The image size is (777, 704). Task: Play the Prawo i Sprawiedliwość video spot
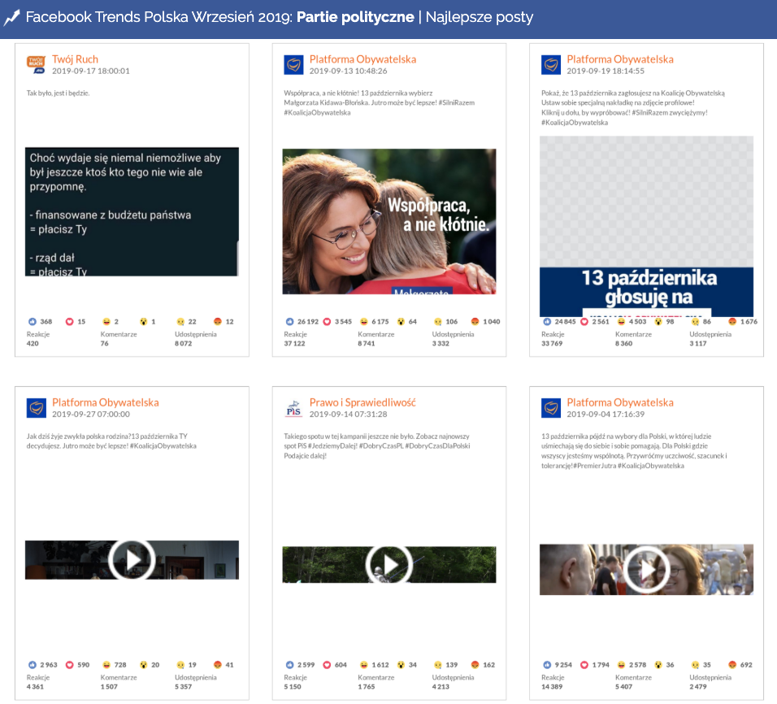[389, 564]
